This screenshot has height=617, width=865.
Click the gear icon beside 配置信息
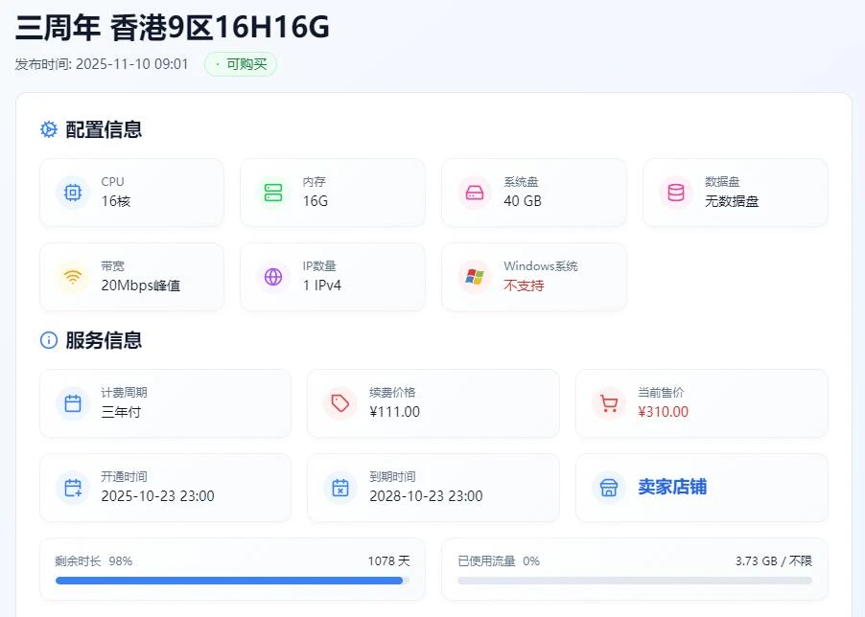(49, 129)
